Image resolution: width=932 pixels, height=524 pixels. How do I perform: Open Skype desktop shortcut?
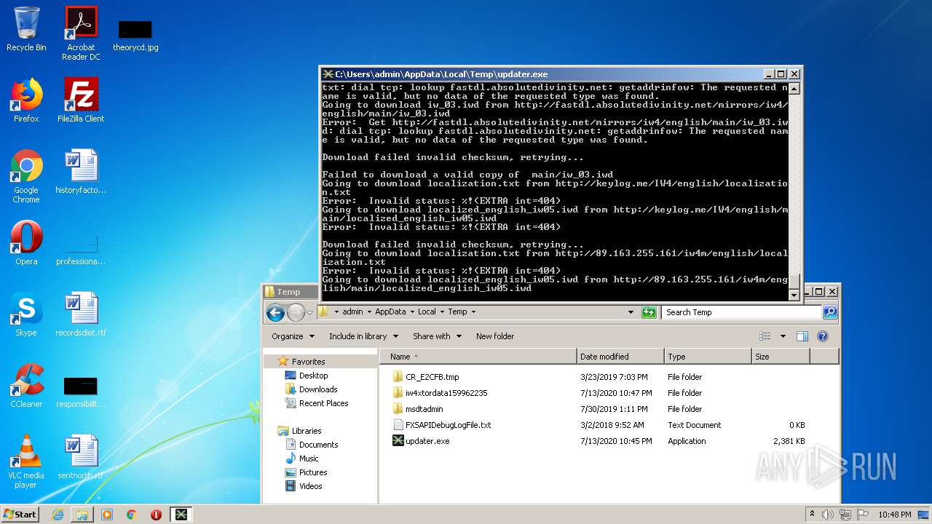coord(26,314)
